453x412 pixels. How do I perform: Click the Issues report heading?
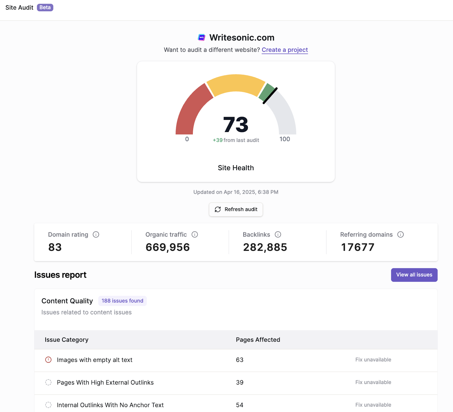pyautogui.click(x=60, y=275)
